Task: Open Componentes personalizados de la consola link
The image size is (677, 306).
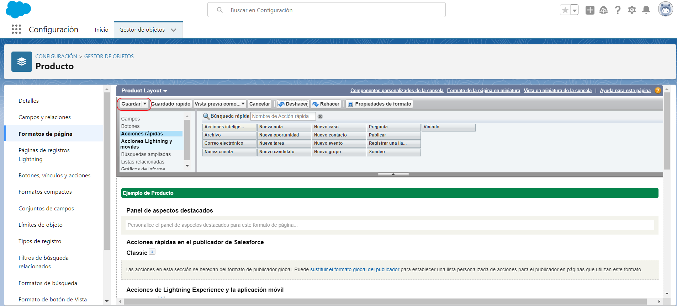Action: point(397,91)
